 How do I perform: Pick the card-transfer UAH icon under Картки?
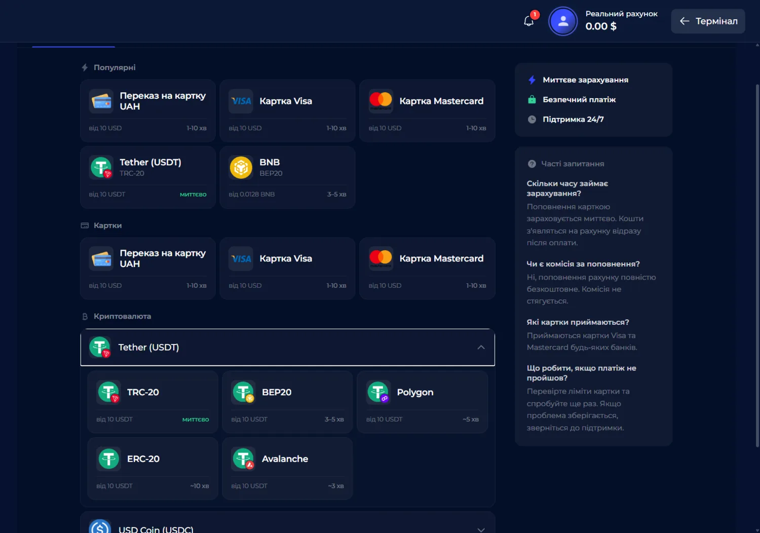pyautogui.click(x=101, y=258)
